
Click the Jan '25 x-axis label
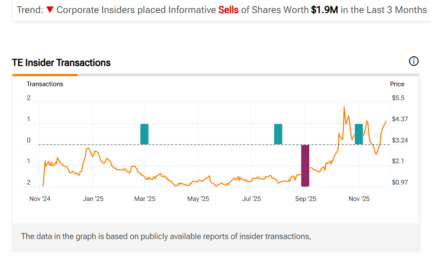(93, 199)
